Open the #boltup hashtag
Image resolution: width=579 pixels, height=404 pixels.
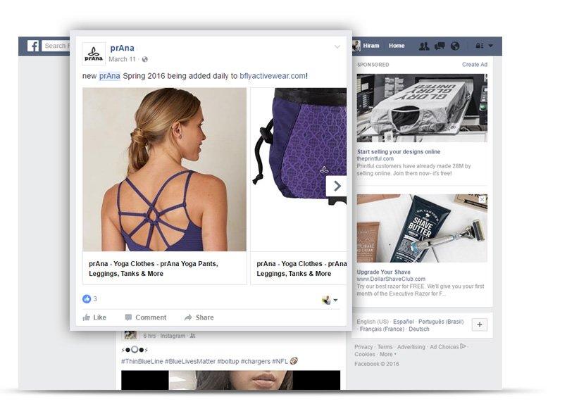(228, 361)
